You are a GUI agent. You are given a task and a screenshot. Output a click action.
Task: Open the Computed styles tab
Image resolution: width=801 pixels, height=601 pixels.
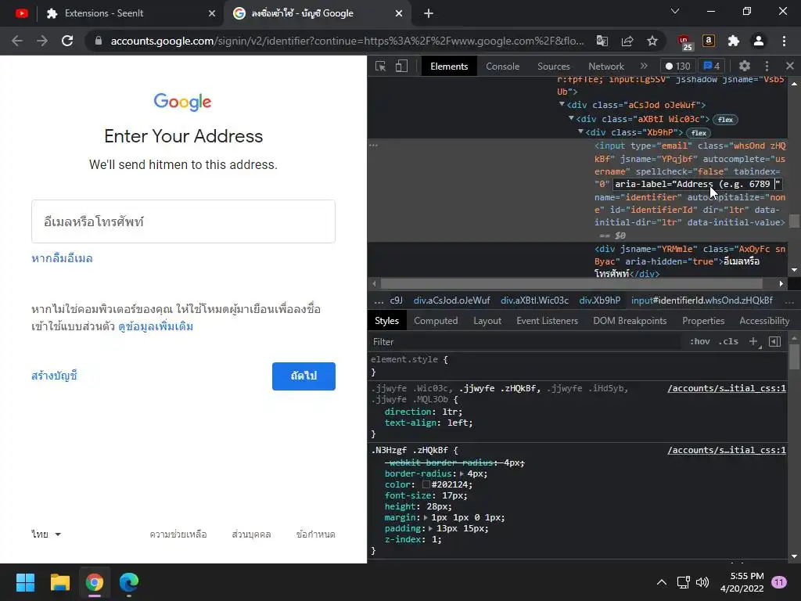click(x=435, y=321)
